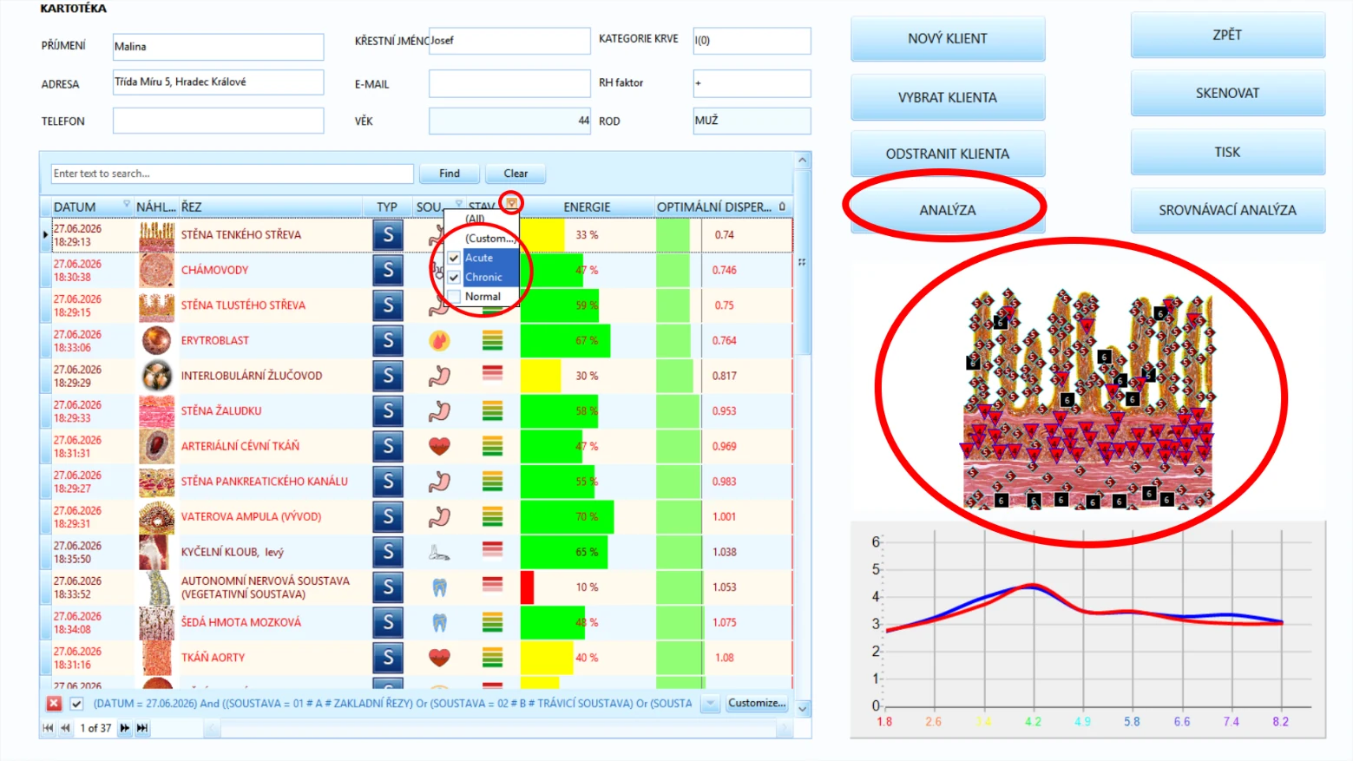
Task: Click the NOVÝ KLIENT button
Action: pyautogui.click(x=948, y=38)
